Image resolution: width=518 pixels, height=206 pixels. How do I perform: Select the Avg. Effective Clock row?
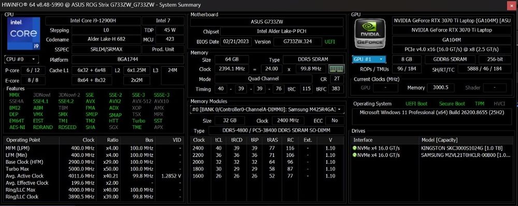pyautogui.click(x=93, y=183)
